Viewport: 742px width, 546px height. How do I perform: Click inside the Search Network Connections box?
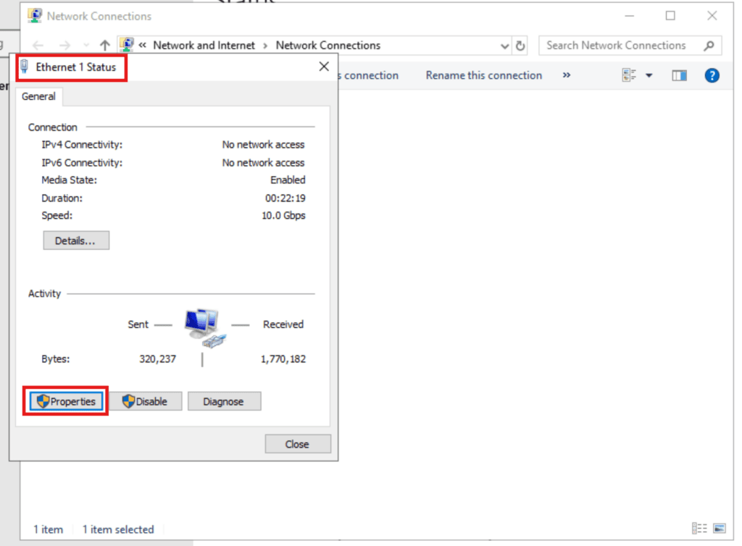[x=623, y=45]
